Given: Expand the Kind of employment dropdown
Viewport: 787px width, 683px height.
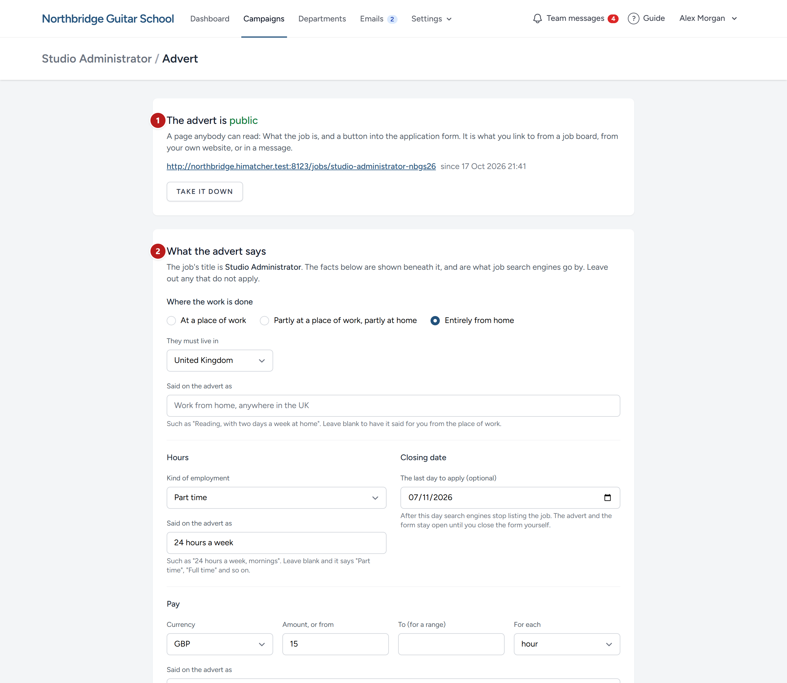Looking at the screenshot, I should pos(276,498).
